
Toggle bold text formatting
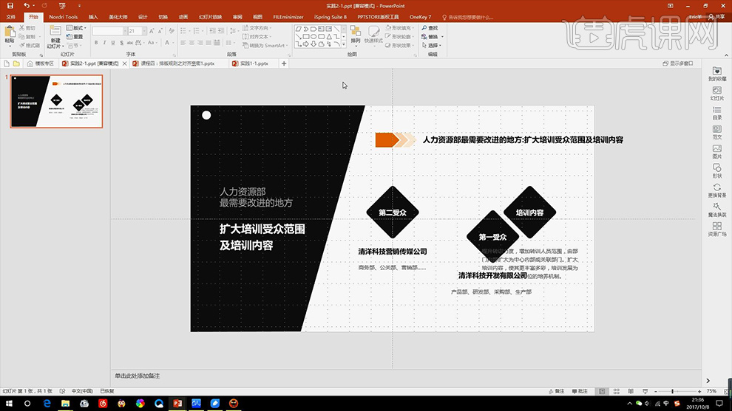96,41
